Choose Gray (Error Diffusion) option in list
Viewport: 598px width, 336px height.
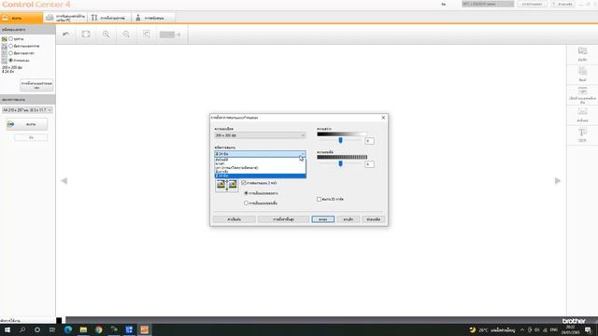[x=260, y=168]
